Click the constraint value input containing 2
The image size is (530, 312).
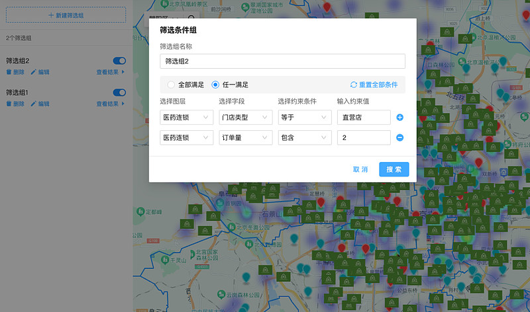[364, 137]
